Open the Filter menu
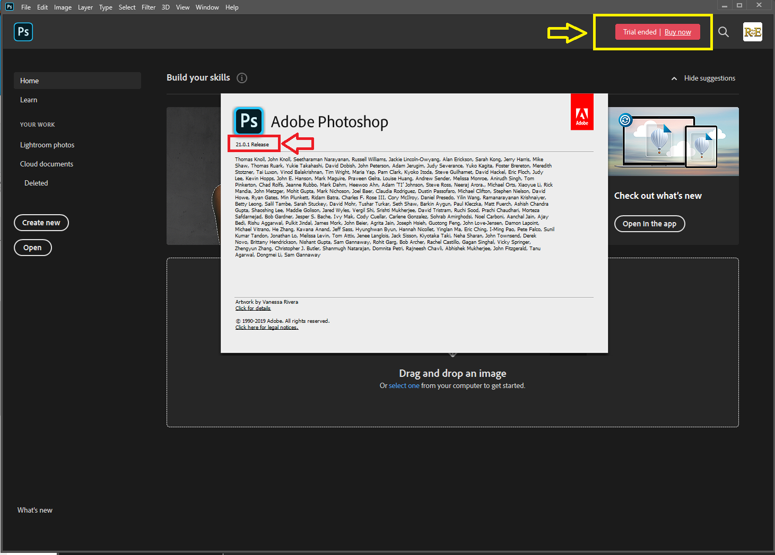The height and width of the screenshot is (555, 775). (x=149, y=7)
